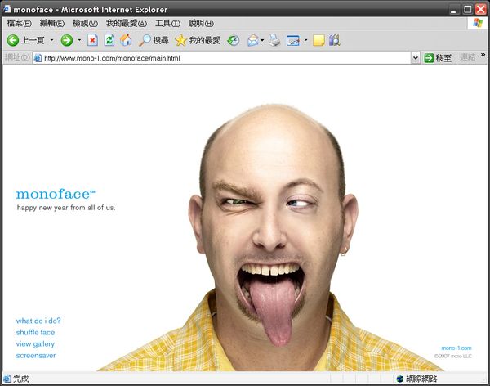Click the Research books toolbar icon
The height and width of the screenshot is (386, 490).
click(x=334, y=40)
